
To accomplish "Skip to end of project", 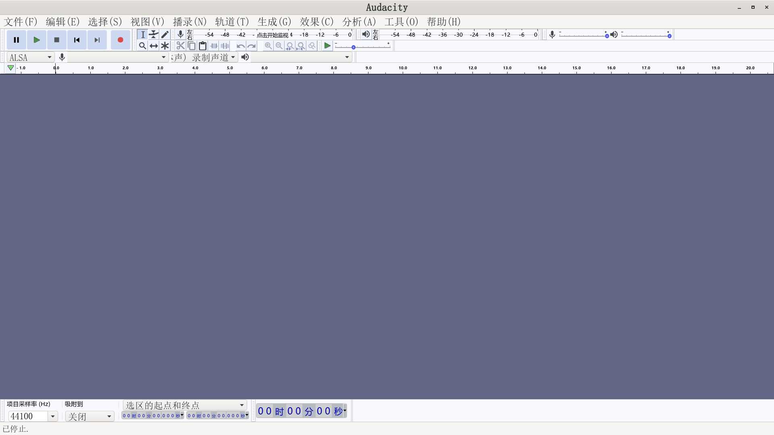I will 97,40.
